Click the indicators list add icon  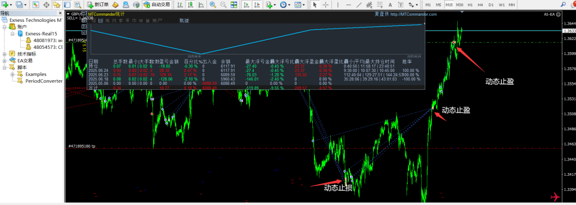(x=269, y=4)
